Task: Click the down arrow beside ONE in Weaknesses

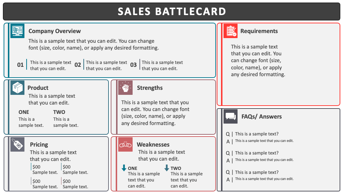Action: [x=124, y=168]
